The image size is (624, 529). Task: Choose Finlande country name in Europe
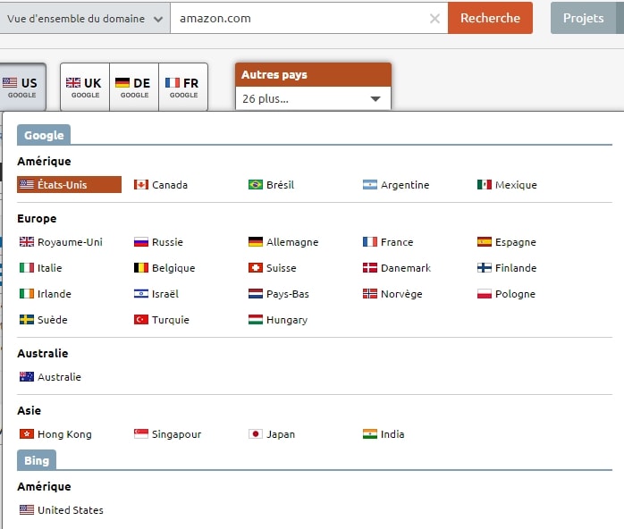point(516,268)
